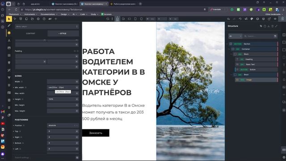Open Other bookmarks dropdown
286x161 pixels.
click(274, 14)
